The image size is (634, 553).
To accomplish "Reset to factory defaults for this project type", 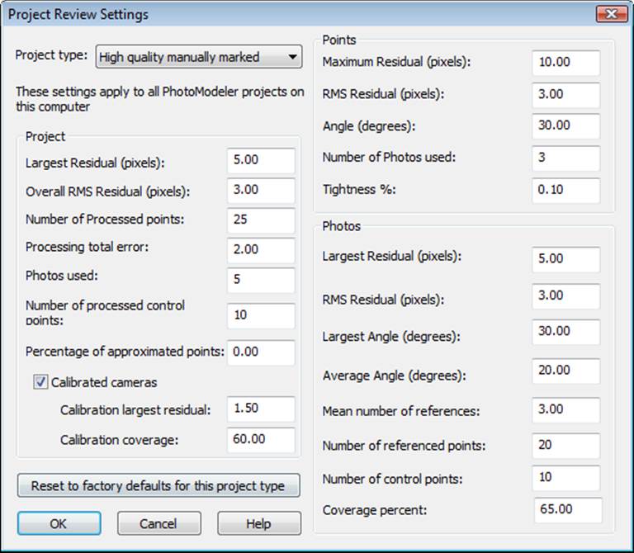I will tap(158, 485).
